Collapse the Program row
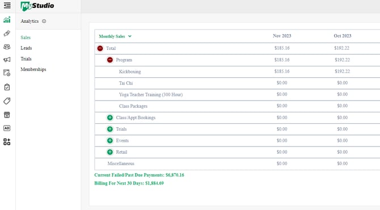The width and height of the screenshot is (380, 210). pyautogui.click(x=110, y=60)
